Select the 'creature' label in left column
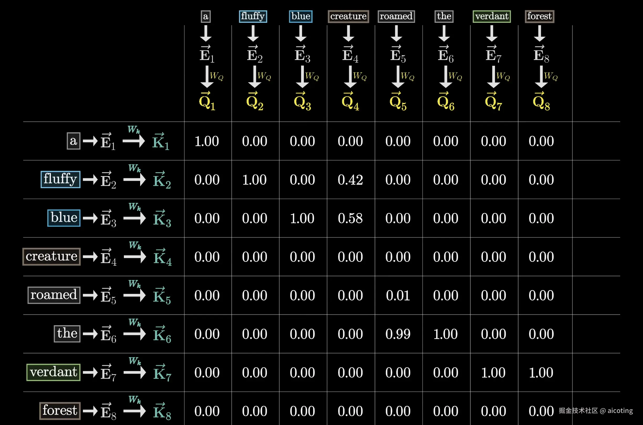 pos(51,257)
